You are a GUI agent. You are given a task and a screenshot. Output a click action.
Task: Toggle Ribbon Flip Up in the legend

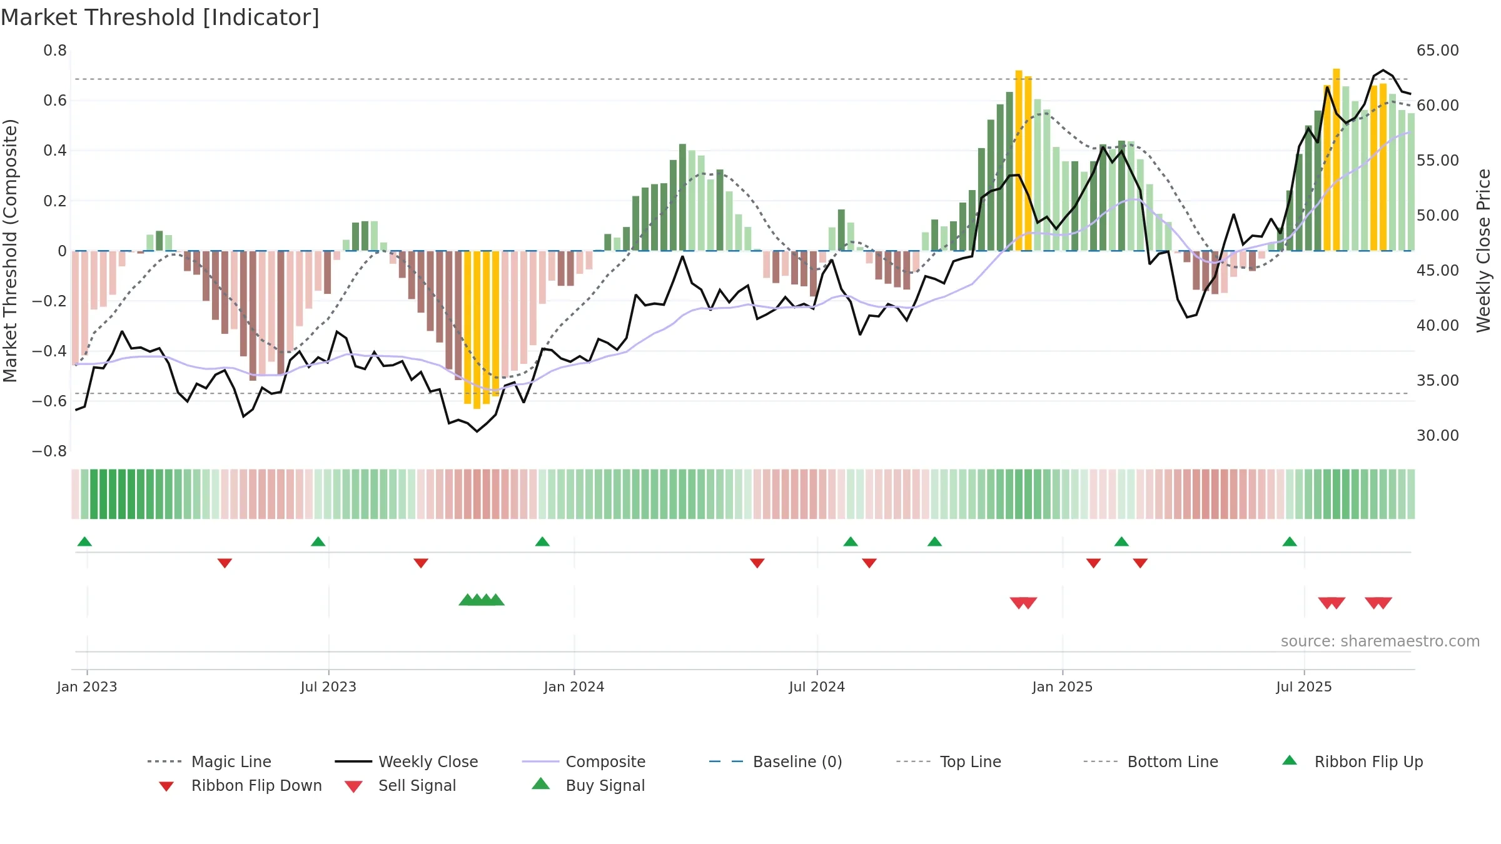coord(1352,761)
